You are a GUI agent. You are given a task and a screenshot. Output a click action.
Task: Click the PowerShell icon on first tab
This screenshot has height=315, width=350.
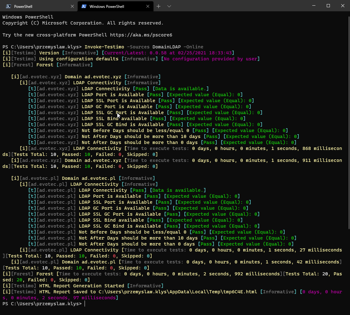point(8,6)
